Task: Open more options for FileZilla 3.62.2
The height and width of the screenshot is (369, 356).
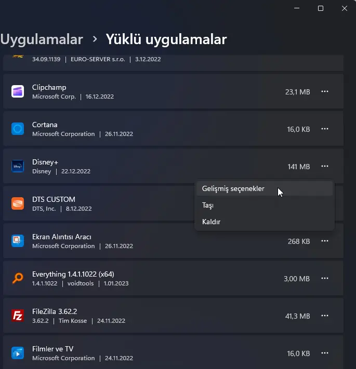Action: 325,316
